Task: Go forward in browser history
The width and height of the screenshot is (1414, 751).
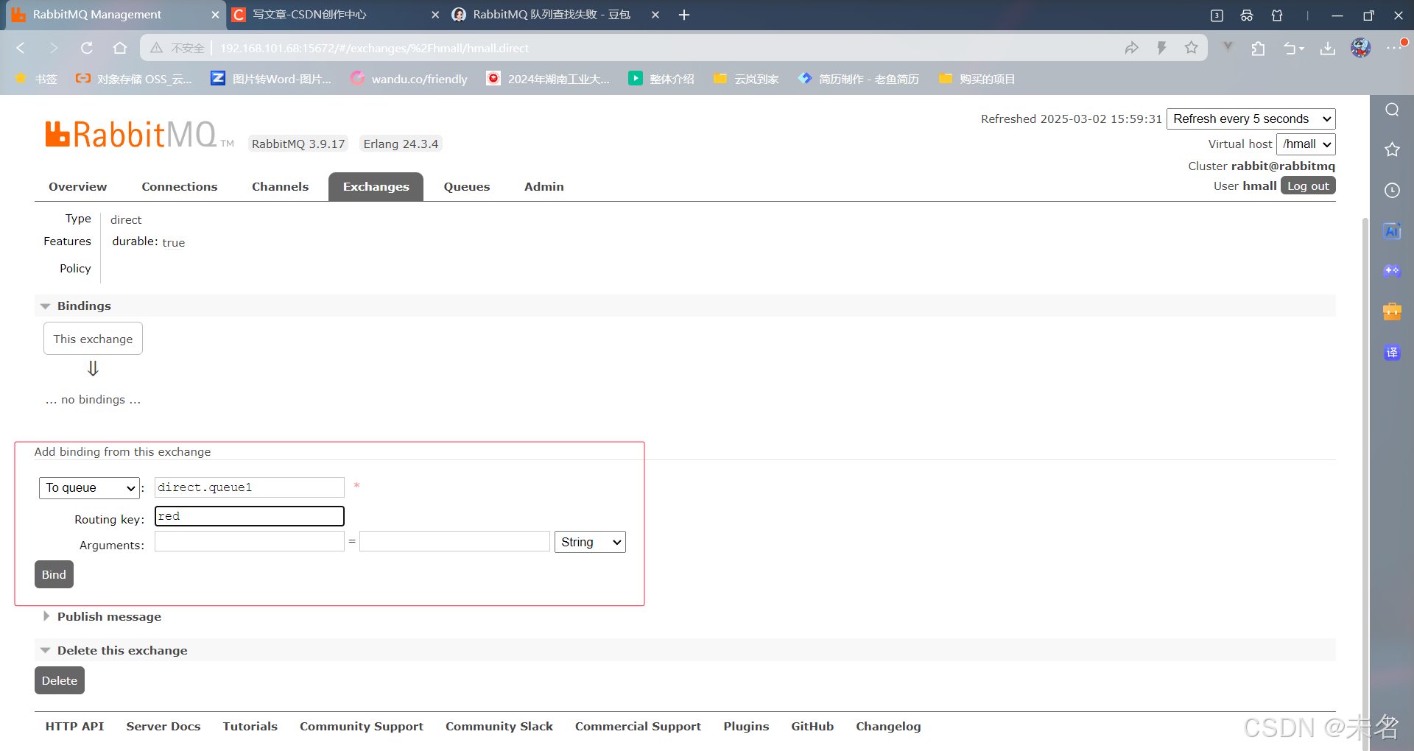Action: (x=53, y=48)
